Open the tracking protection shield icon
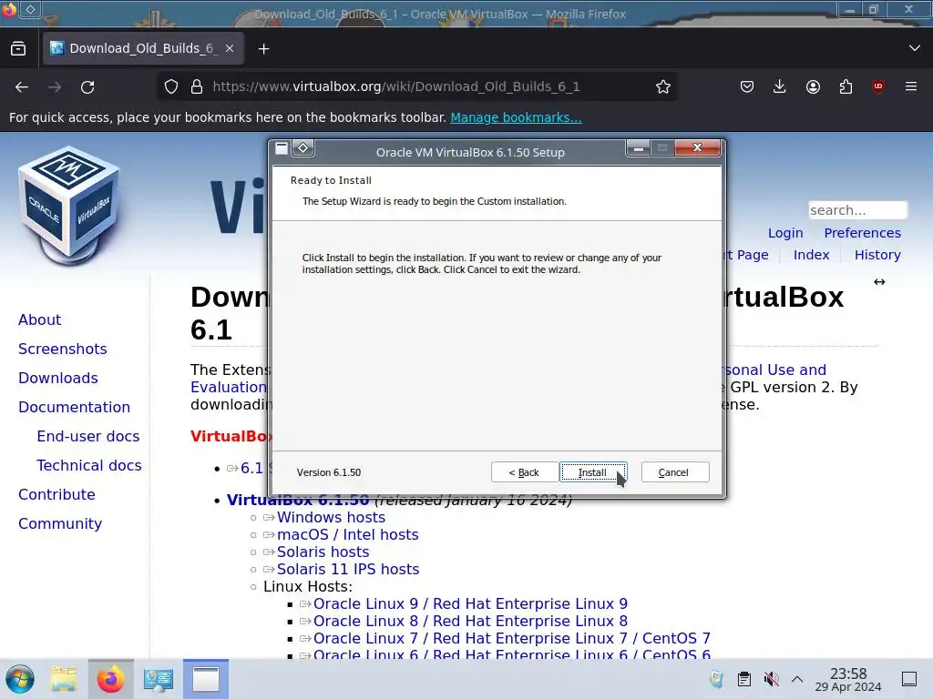This screenshot has width=933, height=699. [x=171, y=86]
